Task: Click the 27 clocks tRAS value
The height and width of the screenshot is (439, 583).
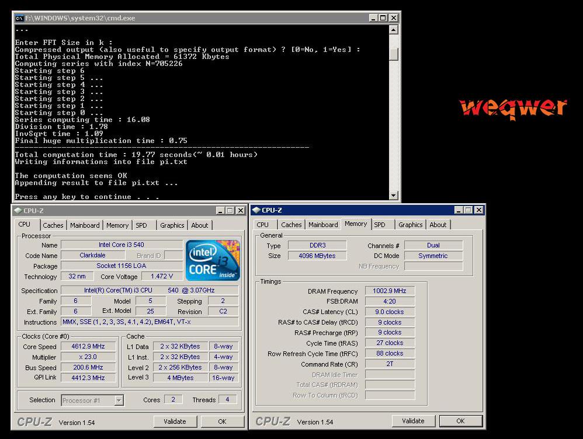Action: tap(390, 343)
